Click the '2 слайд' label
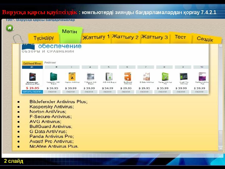Screen dimensions: 225x169 14,161
